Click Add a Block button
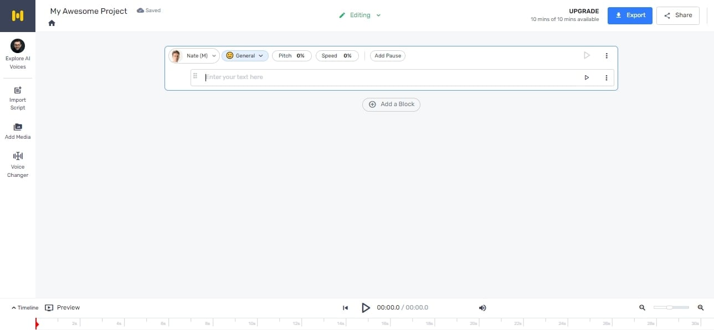 (x=391, y=104)
